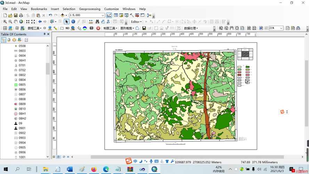The image size is (309, 174).
Task: Click the 制图工具 toolbar button
Action: (109, 28)
